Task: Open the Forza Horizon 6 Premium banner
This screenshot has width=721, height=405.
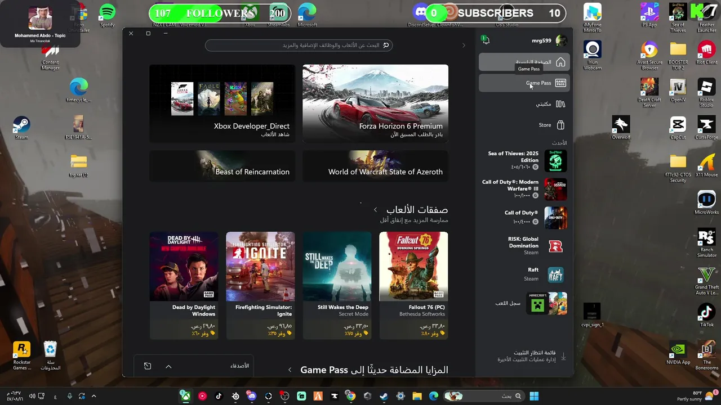Action: 375,103
